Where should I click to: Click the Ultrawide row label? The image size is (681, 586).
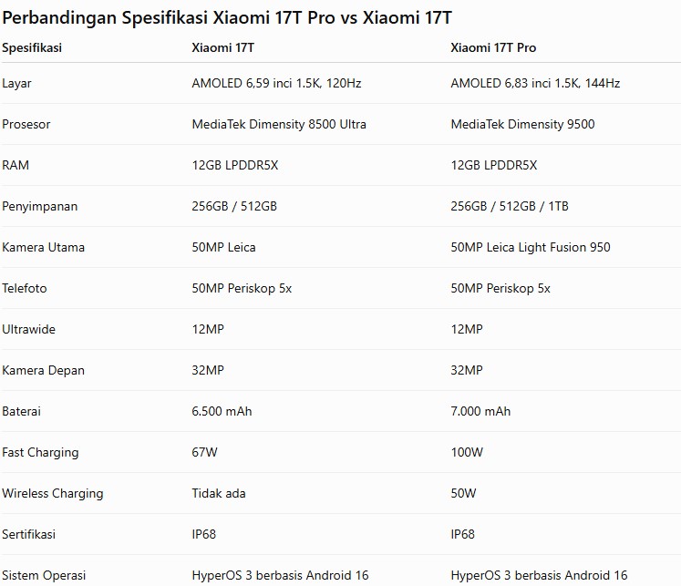(28, 329)
